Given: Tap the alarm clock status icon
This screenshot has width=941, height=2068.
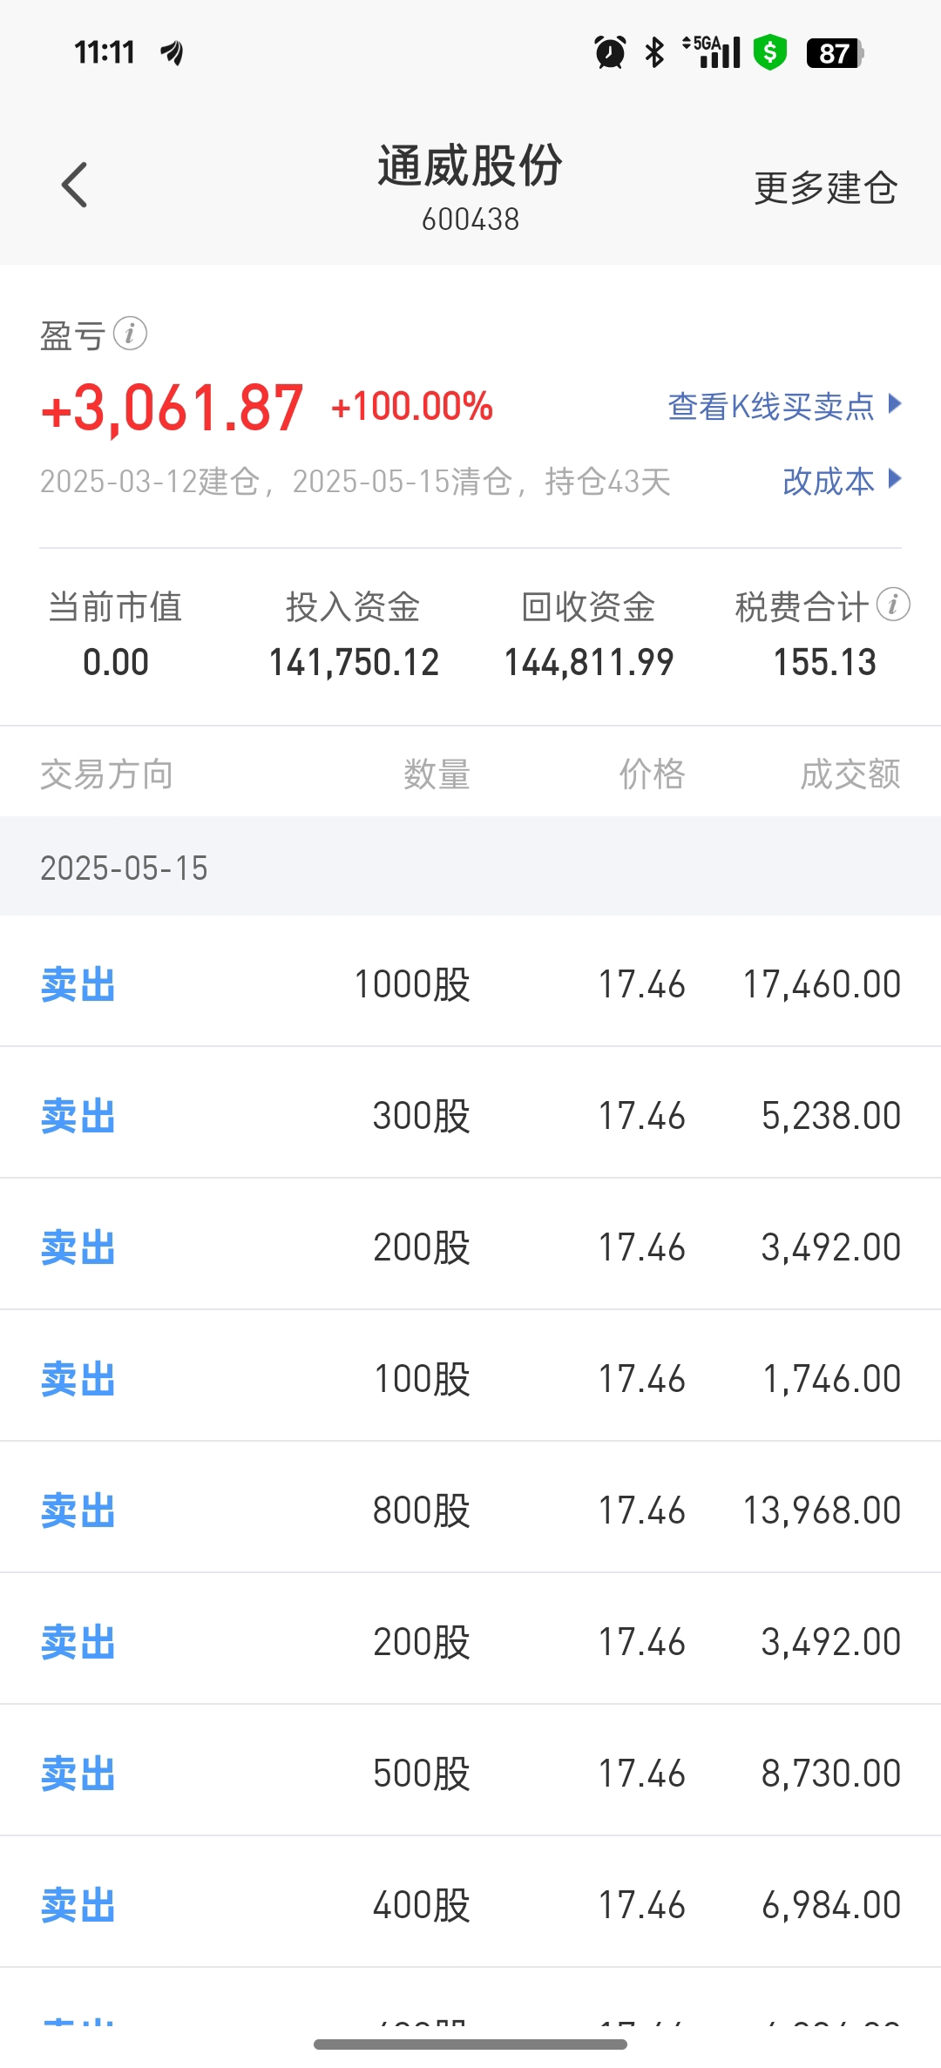Looking at the screenshot, I should [610, 52].
